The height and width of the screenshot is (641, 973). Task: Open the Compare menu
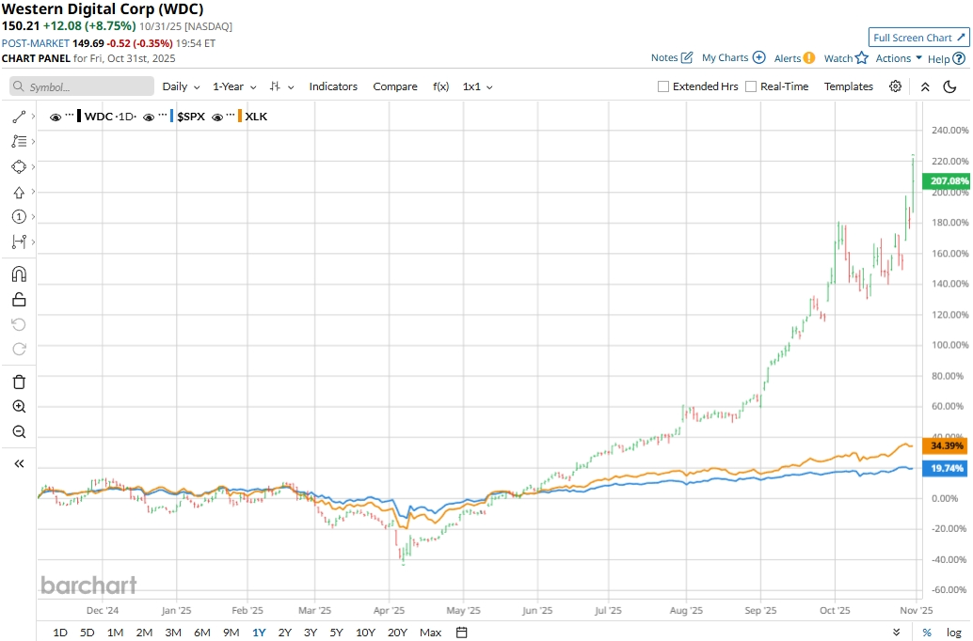(x=394, y=86)
